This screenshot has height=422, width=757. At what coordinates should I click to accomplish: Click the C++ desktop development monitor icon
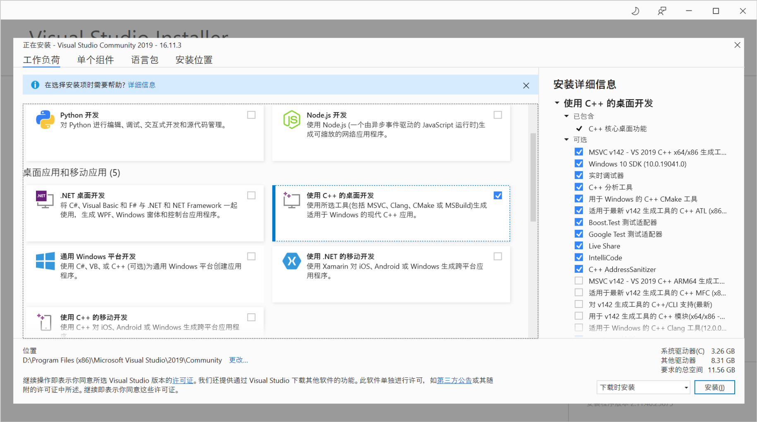pos(291,200)
